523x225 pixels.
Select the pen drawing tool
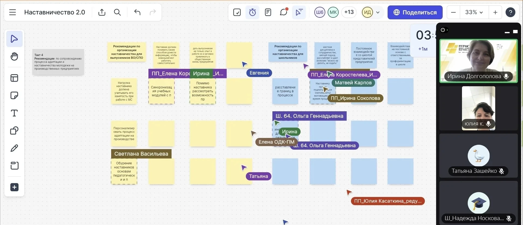pos(14,148)
